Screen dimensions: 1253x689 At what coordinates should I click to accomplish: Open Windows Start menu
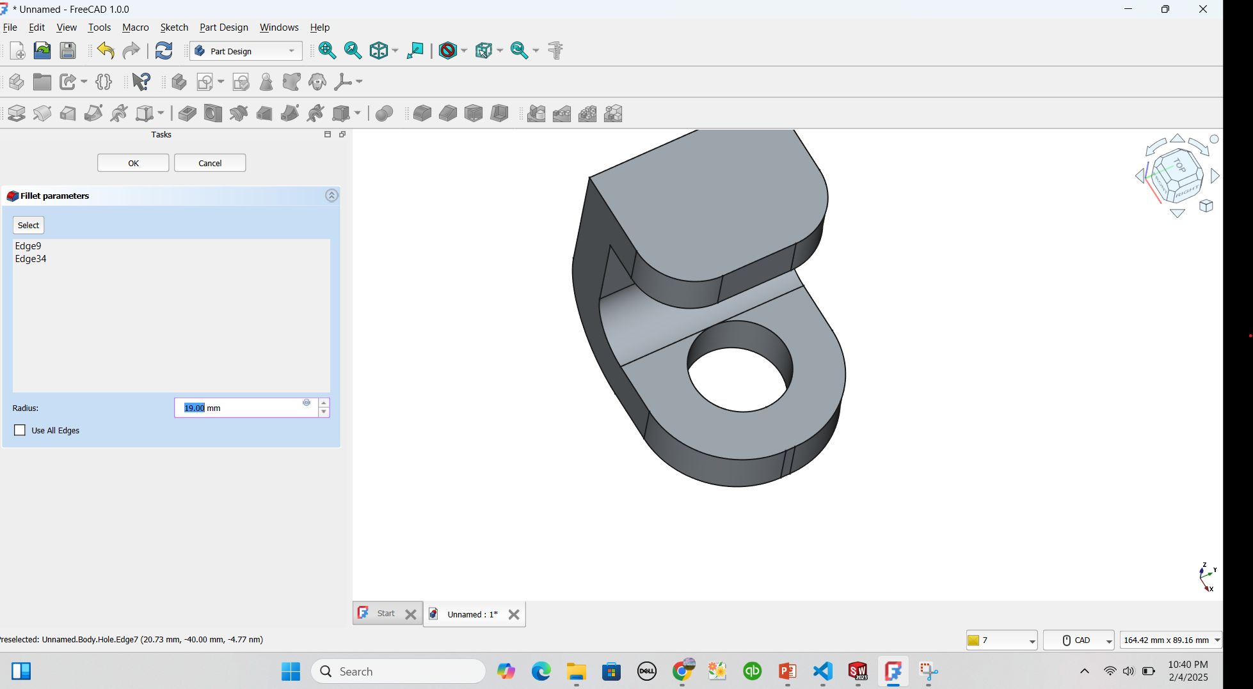(x=291, y=671)
